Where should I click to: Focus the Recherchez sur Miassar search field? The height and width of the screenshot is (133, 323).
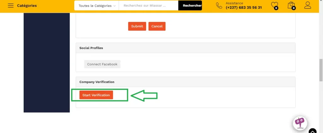point(148,6)
